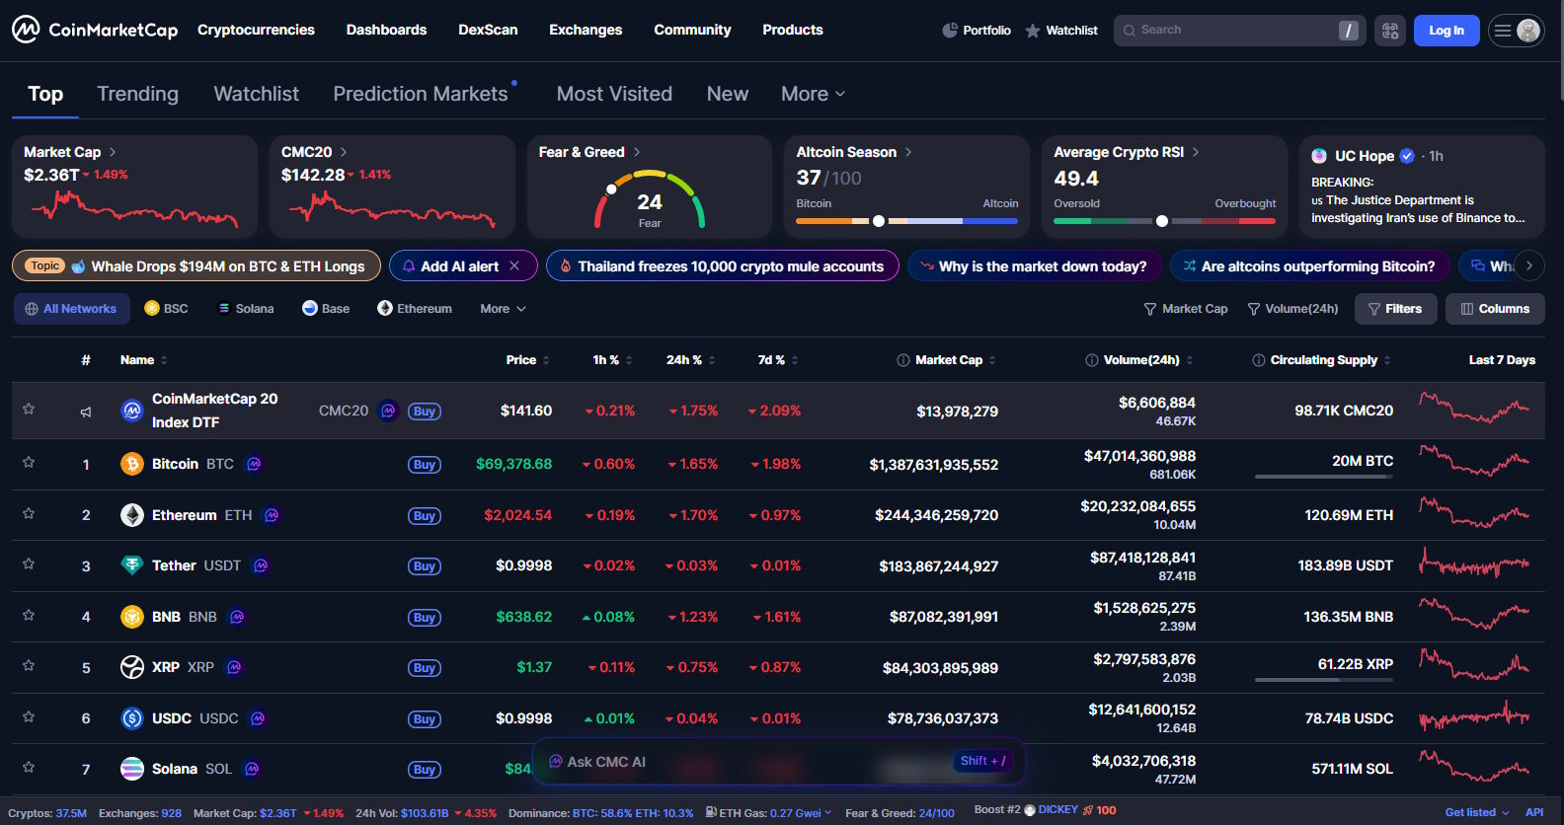Switch to the Trending tab
The height and width of the screenshot is (825, 1564).
point(138,94)
